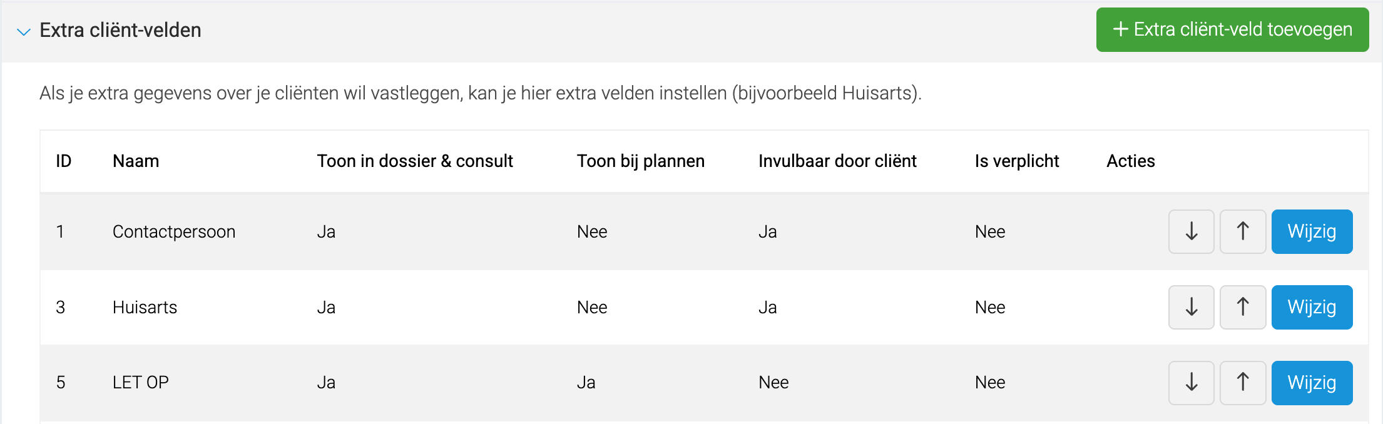This screenshot has height=424, width=1383.
Task: Edit Huisarts field via Wijzig
Action: (x=1312, y=307)
